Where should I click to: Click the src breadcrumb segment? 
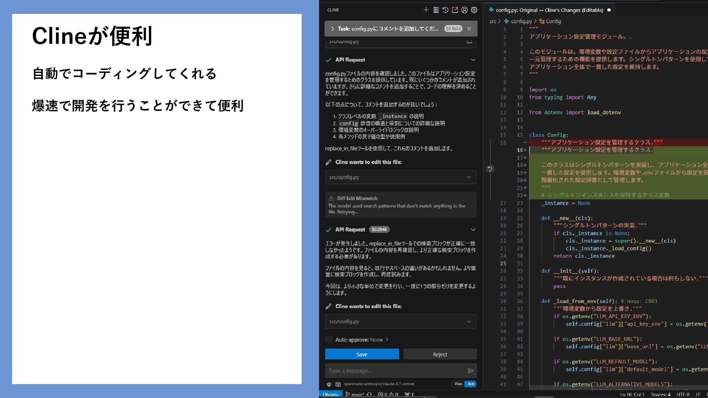[493, 21]
